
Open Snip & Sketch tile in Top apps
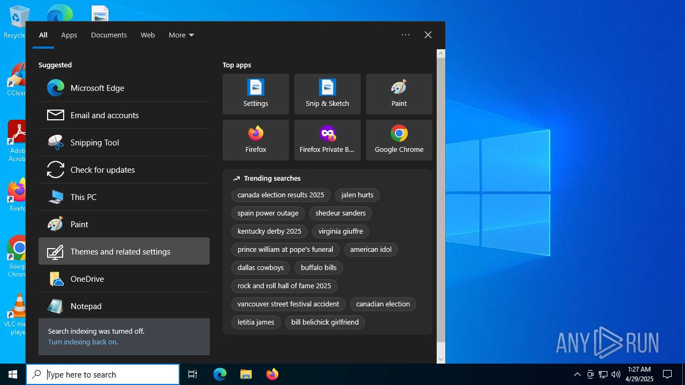328,94
